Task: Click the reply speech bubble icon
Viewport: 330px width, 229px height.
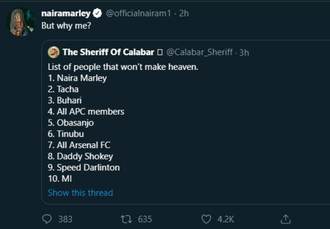Action: pyautogui.click(x=47, y=219)
